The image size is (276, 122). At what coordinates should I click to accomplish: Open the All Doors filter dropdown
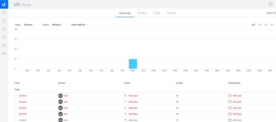point(58,25)
